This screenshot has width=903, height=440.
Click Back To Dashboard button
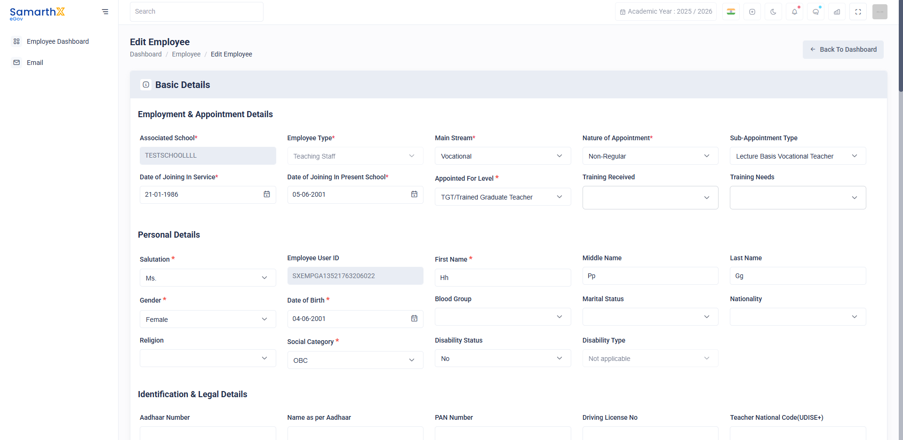point(843,49)
